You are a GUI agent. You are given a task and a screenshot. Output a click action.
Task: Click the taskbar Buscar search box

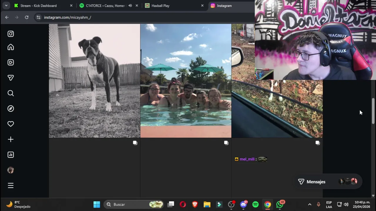(x=134, y=204)
